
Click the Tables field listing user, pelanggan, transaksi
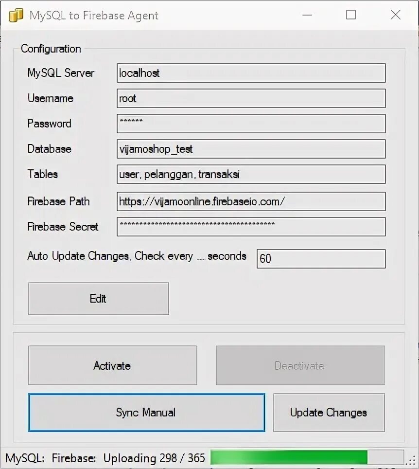(x=251, y=174)
